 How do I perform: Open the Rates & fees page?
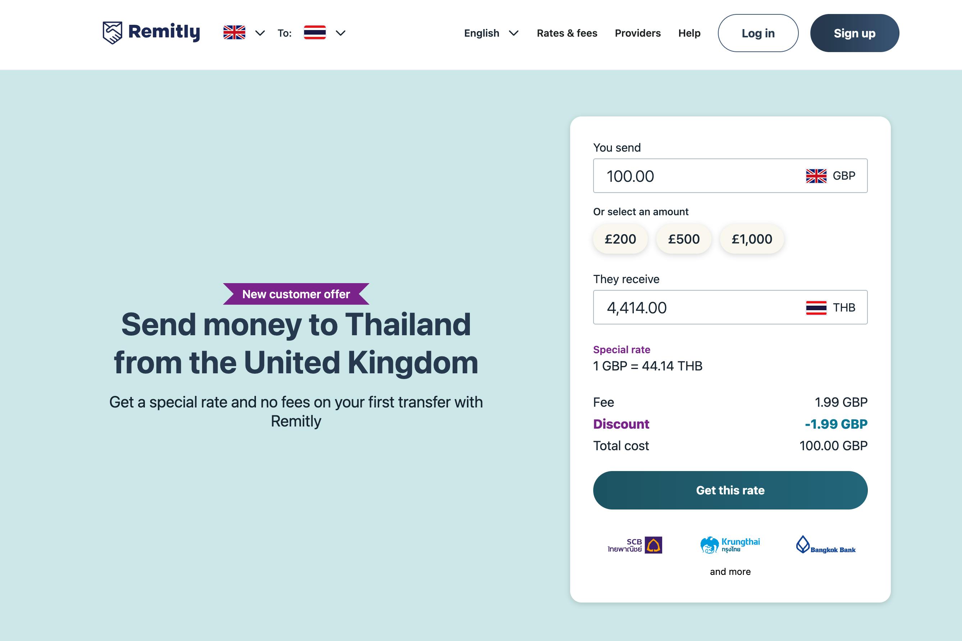[567, 33]
